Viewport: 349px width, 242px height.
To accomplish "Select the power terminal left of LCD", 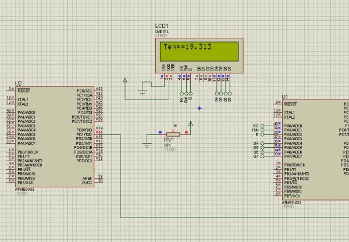I will (x=125, y=80).
